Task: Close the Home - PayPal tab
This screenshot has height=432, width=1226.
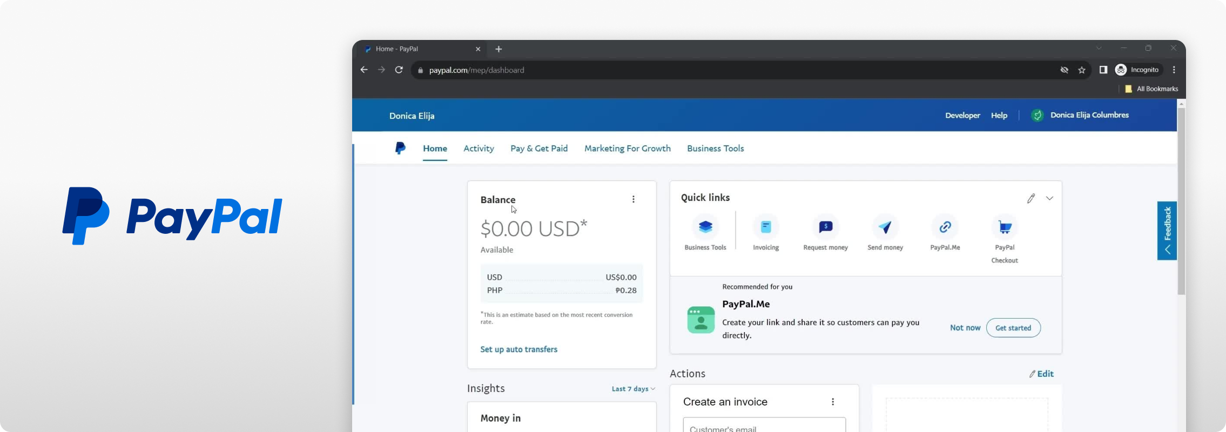Action: [478, 49]
